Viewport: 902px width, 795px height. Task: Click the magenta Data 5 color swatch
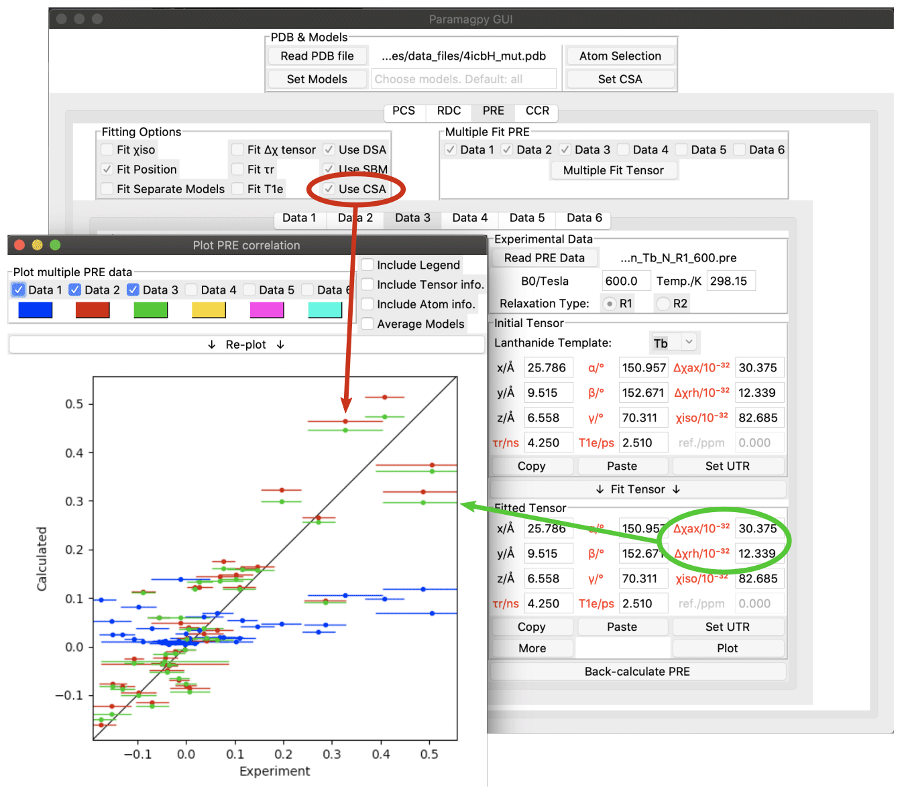(x=266, y=310)
